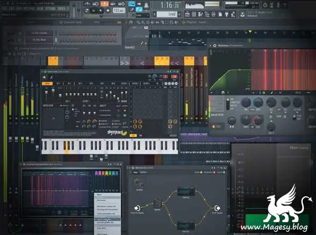Switch the pattern/song mode button

pos(87,11)
